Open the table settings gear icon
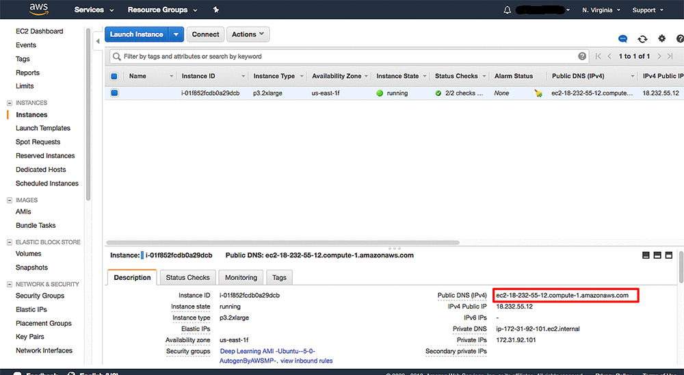Viewport: 684px width, 375px height. point(661,38)
